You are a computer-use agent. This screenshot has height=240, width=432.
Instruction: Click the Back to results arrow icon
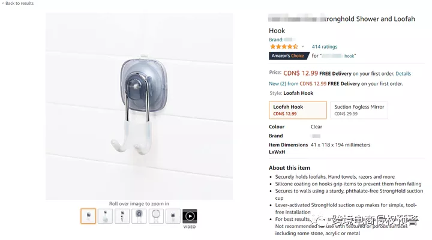(x=3, y=4)
